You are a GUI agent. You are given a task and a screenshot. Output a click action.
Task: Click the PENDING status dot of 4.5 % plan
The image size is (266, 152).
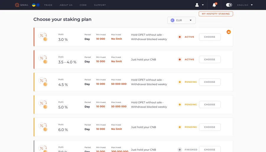pos(180,82)
